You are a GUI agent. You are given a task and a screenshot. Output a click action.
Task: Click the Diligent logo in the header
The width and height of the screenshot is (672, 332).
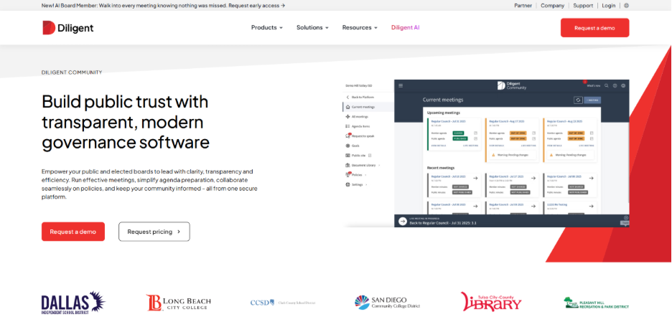[67, 28]
